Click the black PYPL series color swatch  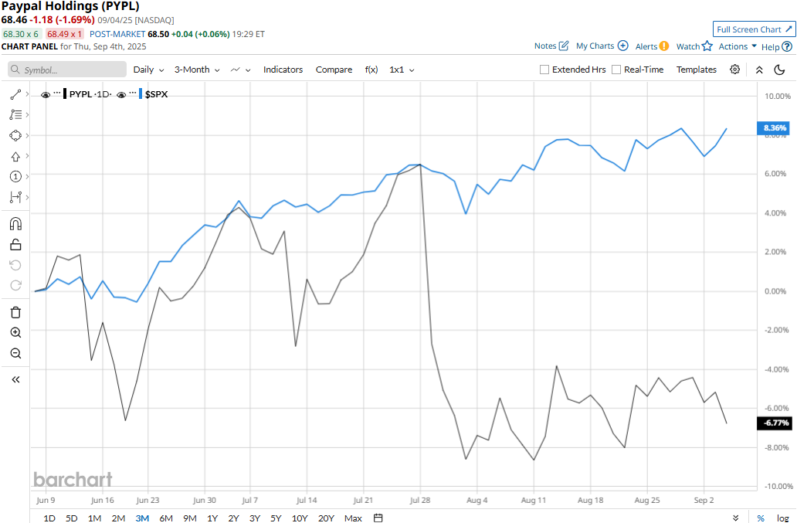point(65,94)
